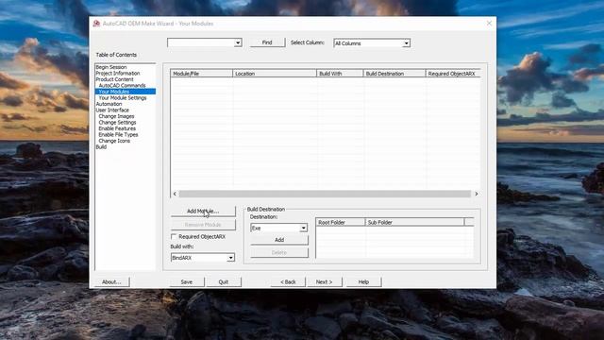The image size is (604, 340).
Task: Select Automation in table of contents
Action: (x=109, y=104)
